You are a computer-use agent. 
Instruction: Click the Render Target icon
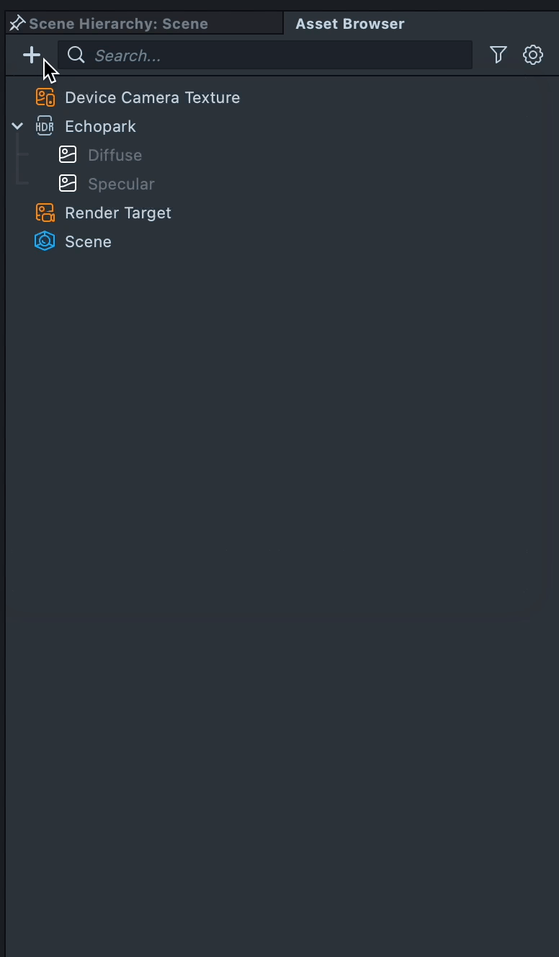pos(45,213)
